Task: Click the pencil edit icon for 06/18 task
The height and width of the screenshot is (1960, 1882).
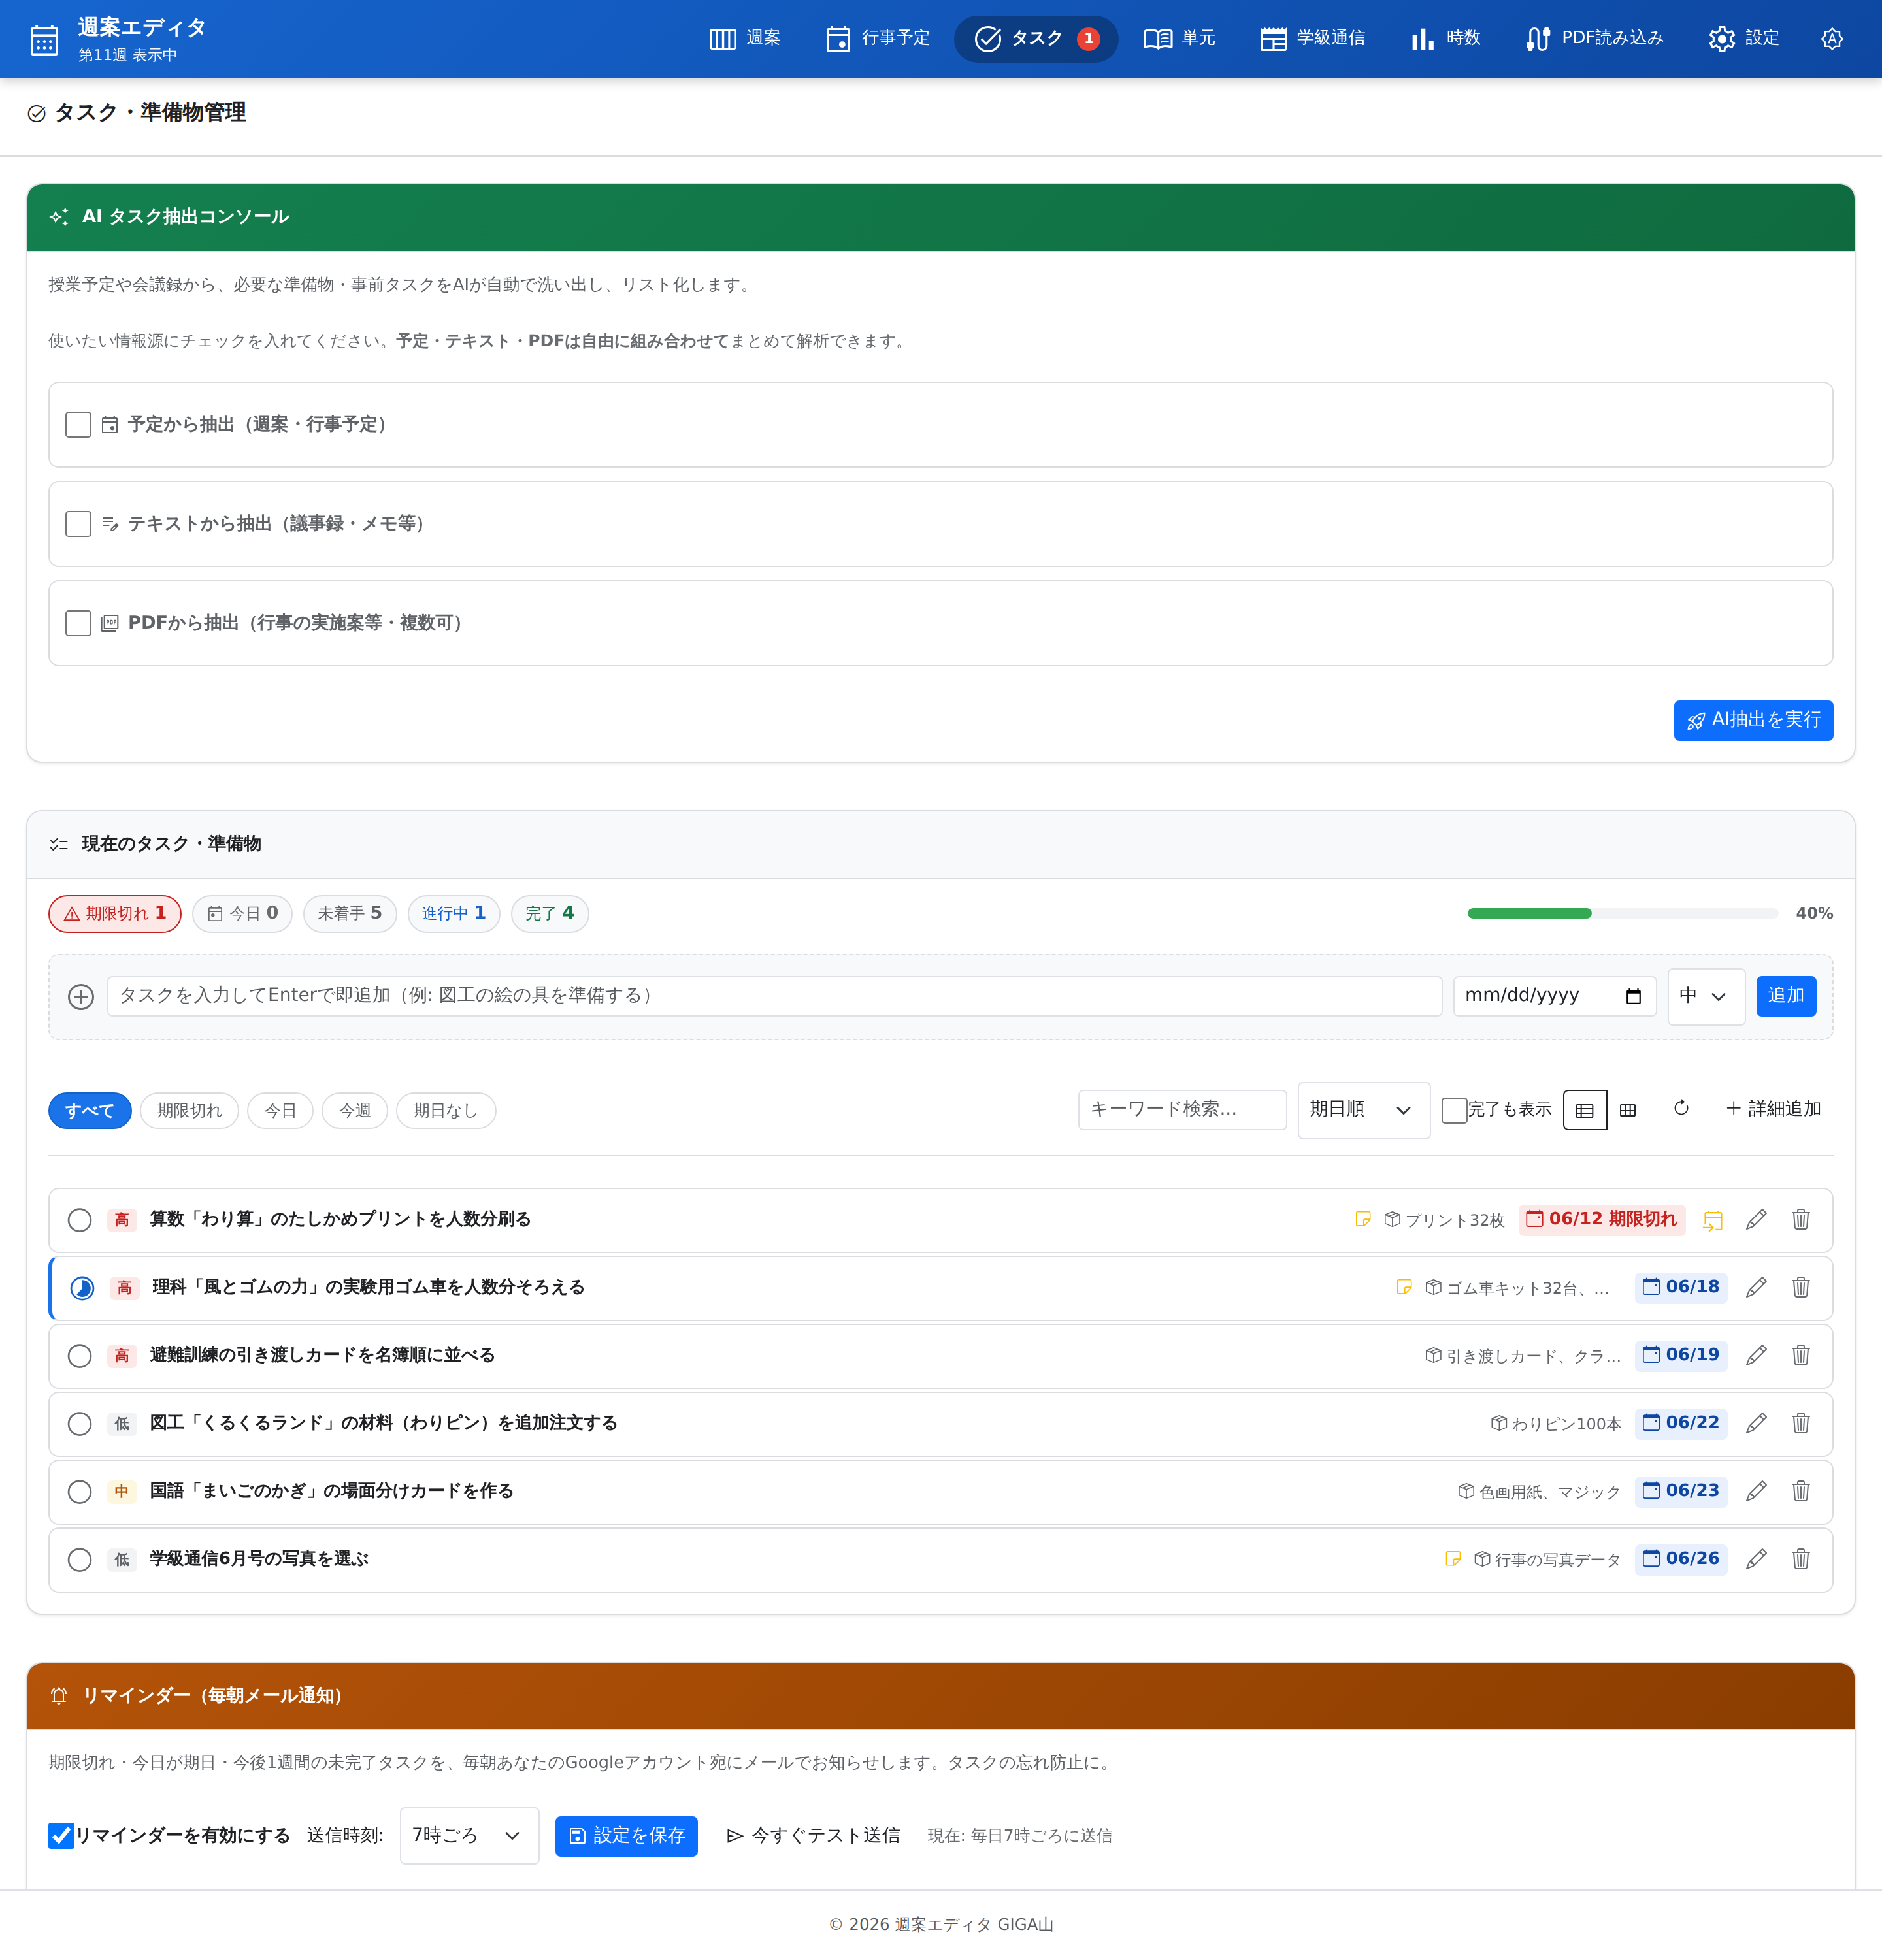Action: (x=1756, y=1287)
